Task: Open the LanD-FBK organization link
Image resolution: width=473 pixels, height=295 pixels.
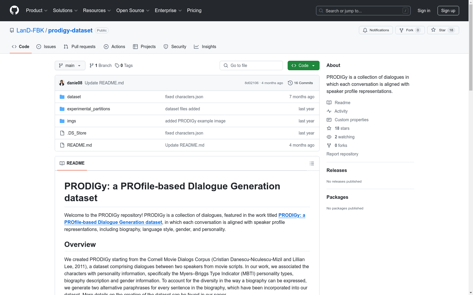Action: [30, 30]
